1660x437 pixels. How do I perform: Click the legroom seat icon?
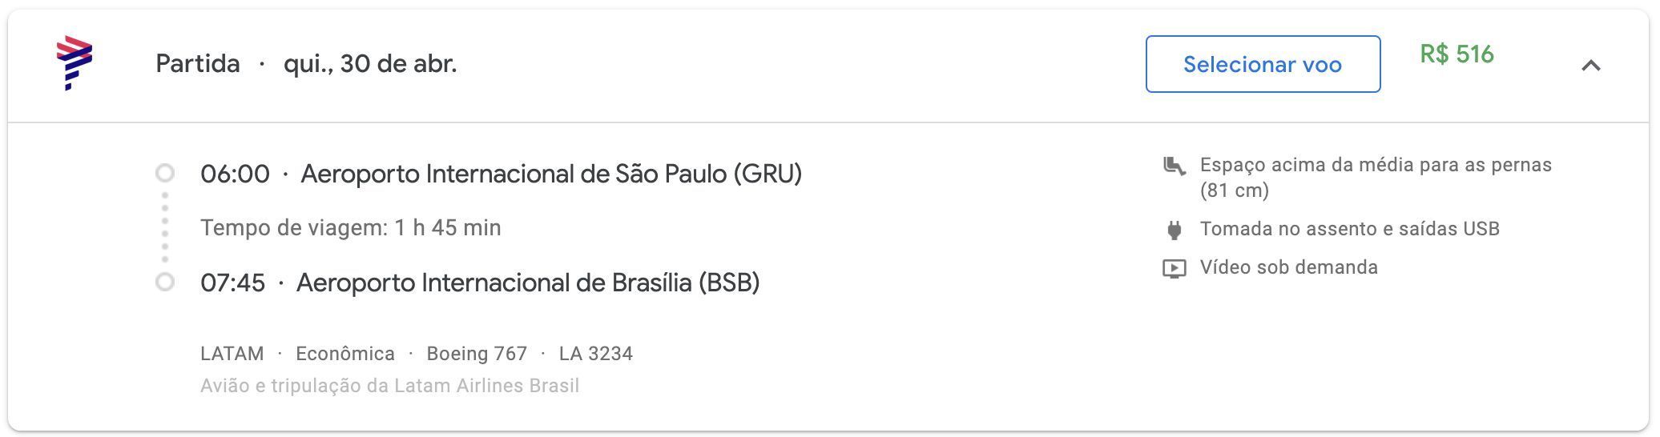tap(1174, 166)
